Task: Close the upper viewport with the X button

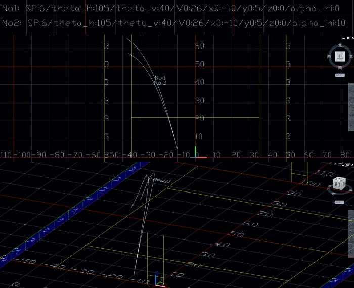Action: click(x=351, y=38)
